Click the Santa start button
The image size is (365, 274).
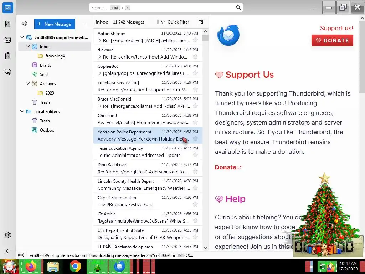(x=9, y=267)
